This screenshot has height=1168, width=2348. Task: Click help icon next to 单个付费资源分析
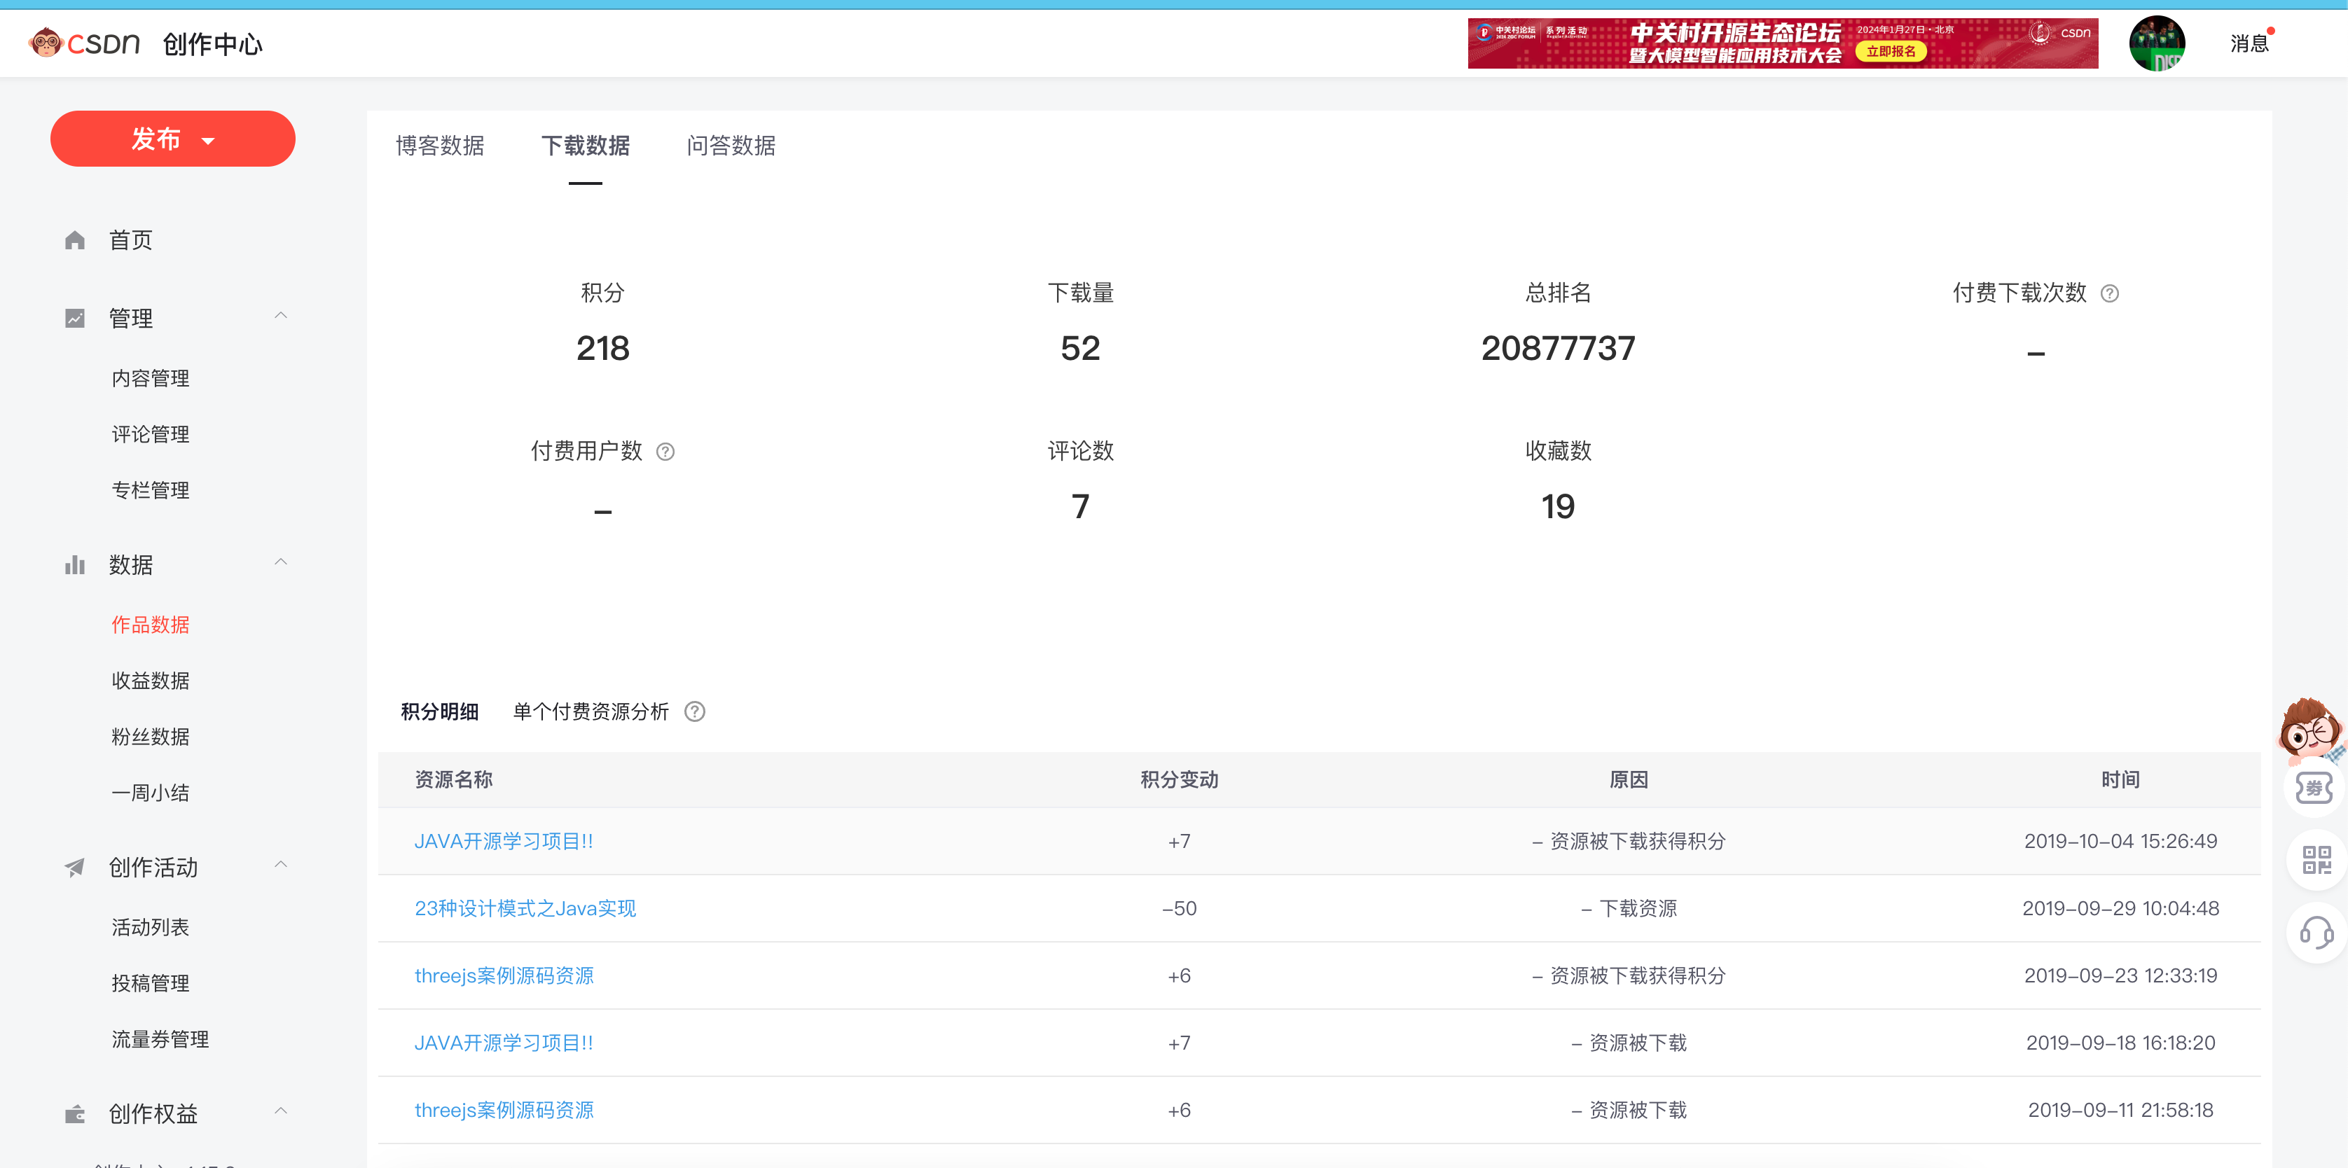point(695,711)
